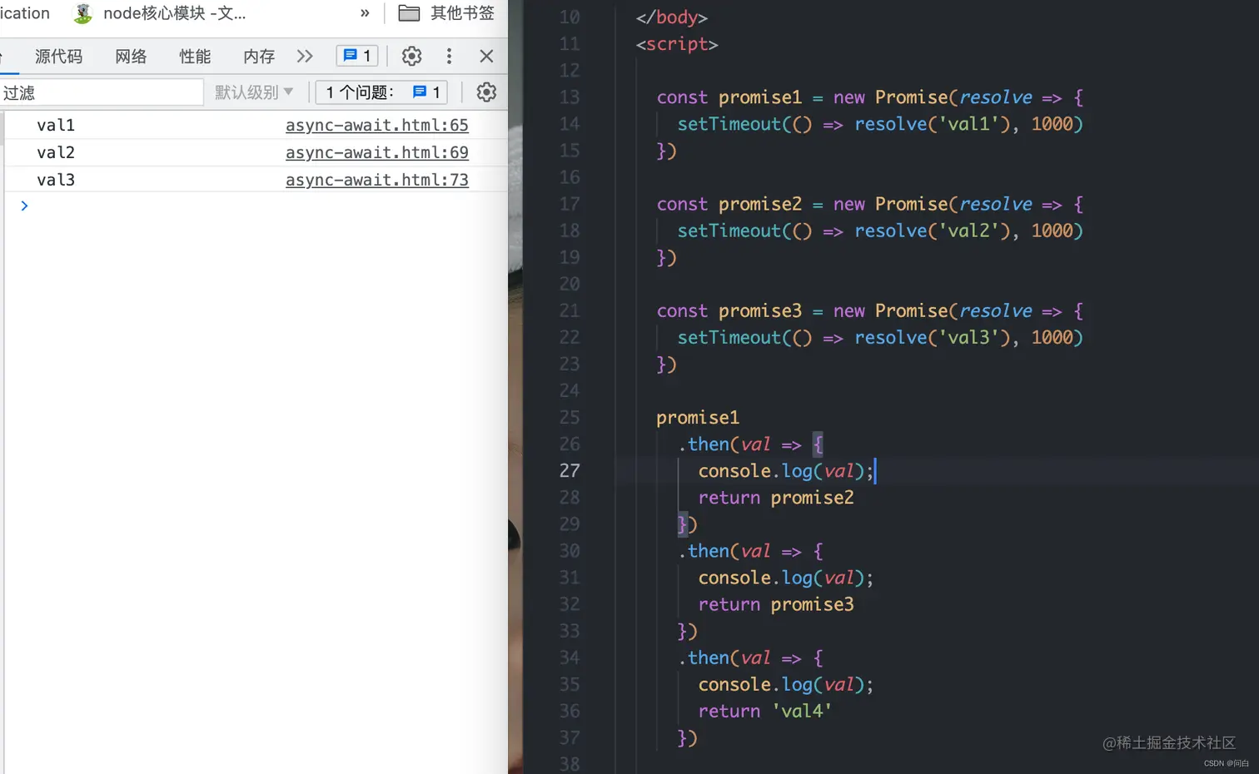1259x774 pixels.
Task: Switch to the 内存 tab
Action: tap(259, 56)
